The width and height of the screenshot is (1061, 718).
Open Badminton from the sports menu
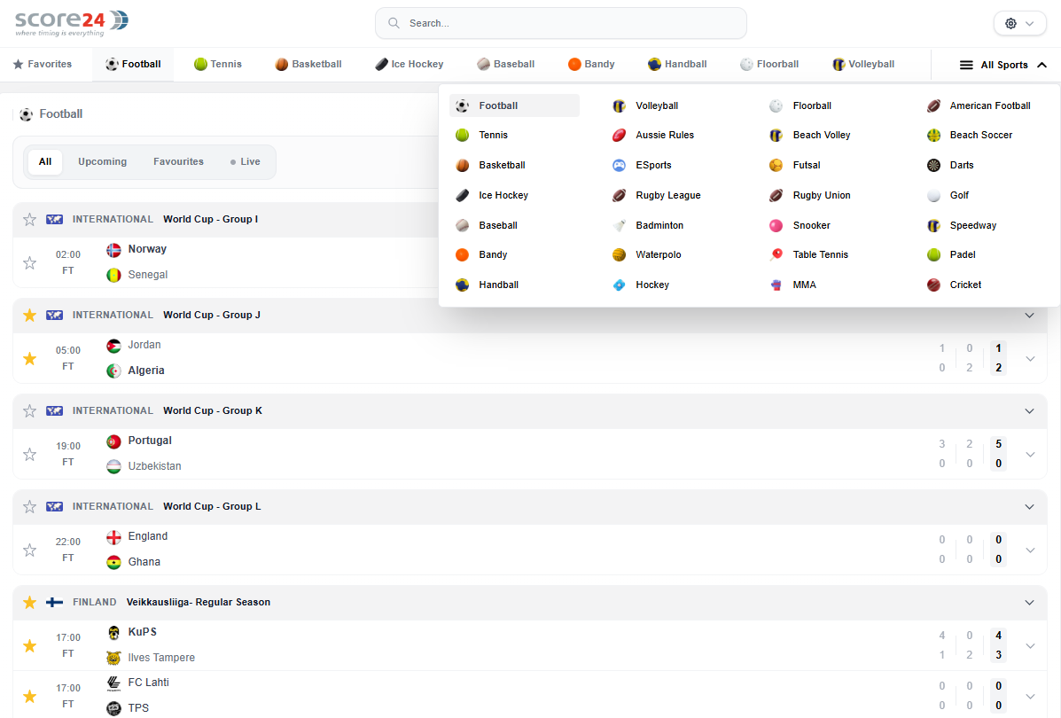point(648,225)
